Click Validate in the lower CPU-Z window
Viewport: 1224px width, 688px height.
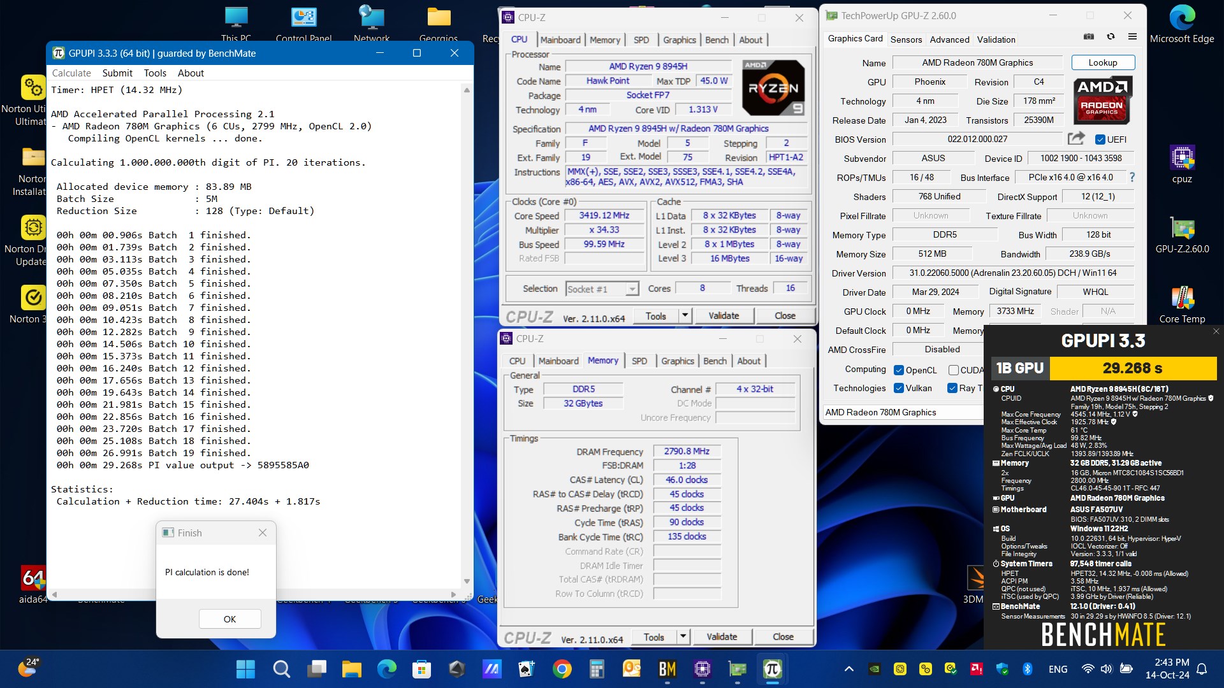pos(722,636)
